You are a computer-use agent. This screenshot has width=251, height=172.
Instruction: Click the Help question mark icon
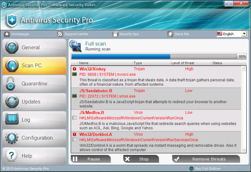[x=11, y=155]
